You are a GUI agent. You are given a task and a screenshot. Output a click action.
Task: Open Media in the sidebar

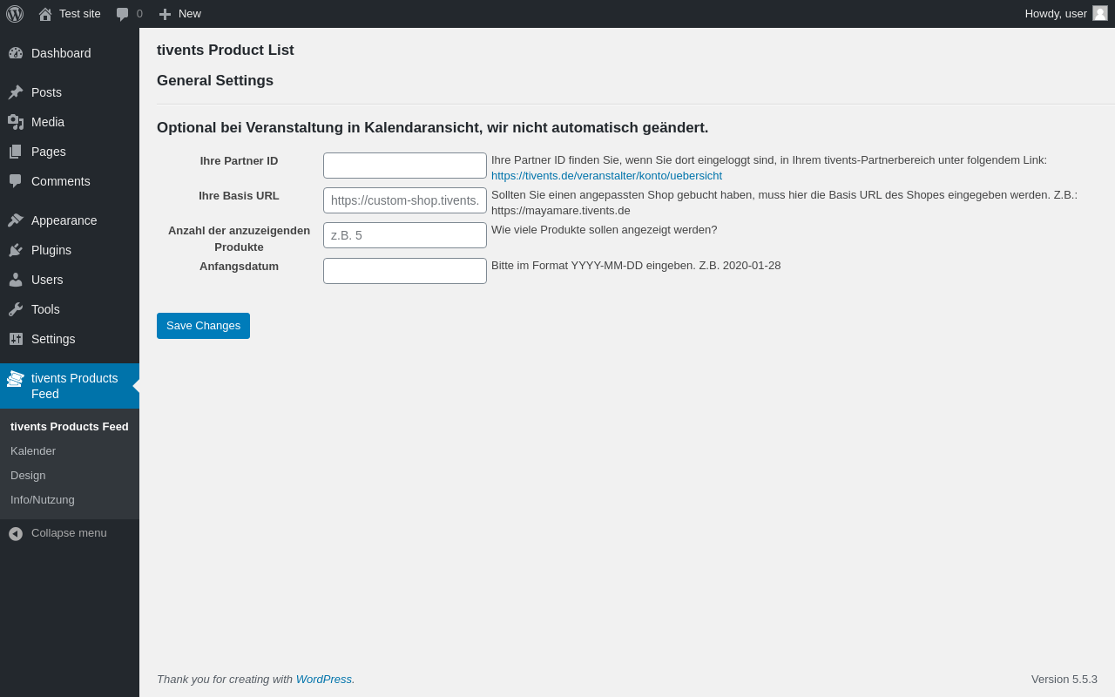pyautogui.click(x=70, y=122)
